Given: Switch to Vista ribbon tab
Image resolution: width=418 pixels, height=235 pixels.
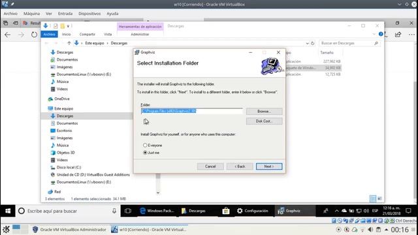Looking at the screenshot, I should click(108, 34).
